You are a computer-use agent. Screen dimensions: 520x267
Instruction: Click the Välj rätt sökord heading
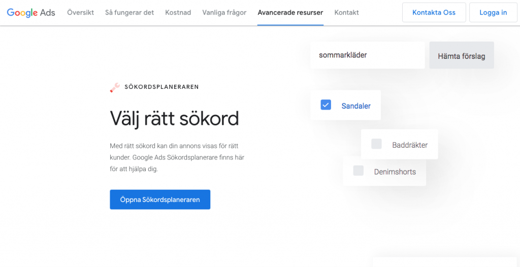[x=174, y=118]
